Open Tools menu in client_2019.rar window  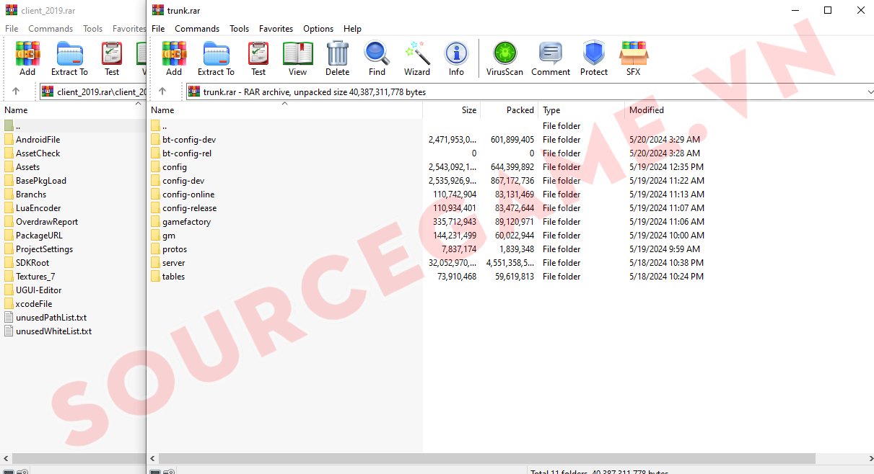coord(93,29)
